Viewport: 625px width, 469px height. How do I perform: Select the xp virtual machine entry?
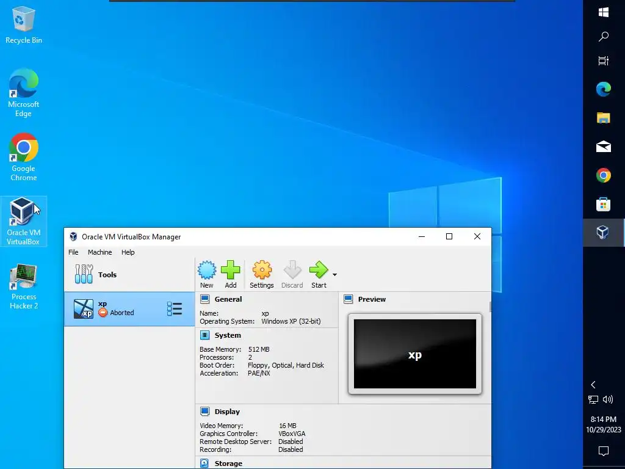pos(129,309)
